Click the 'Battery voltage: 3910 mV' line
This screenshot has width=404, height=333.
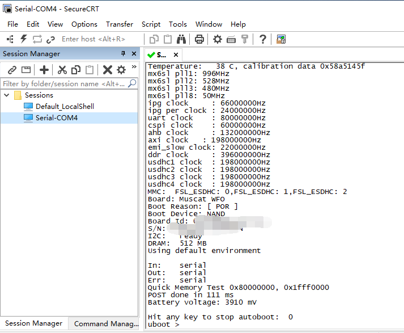[202, 302]
